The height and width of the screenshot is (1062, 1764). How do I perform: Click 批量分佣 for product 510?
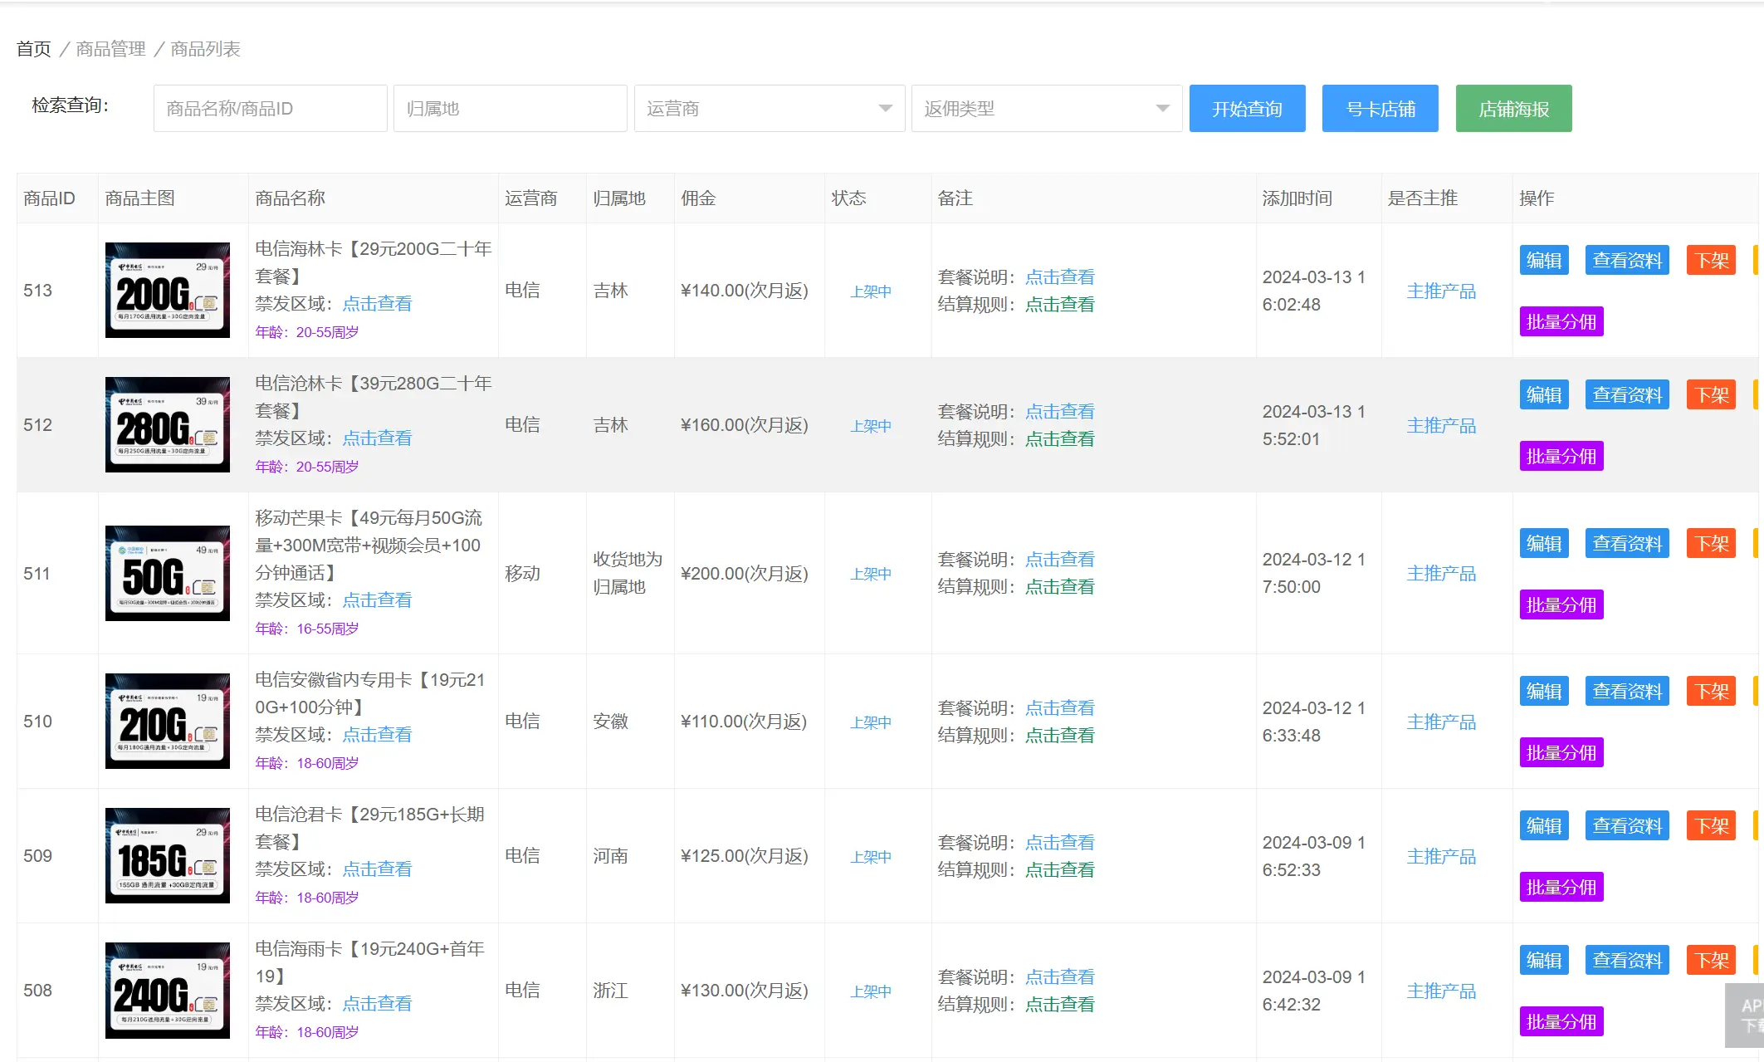(x=1561, y=752)
